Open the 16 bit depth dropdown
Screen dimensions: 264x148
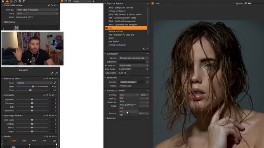point(144,95)
